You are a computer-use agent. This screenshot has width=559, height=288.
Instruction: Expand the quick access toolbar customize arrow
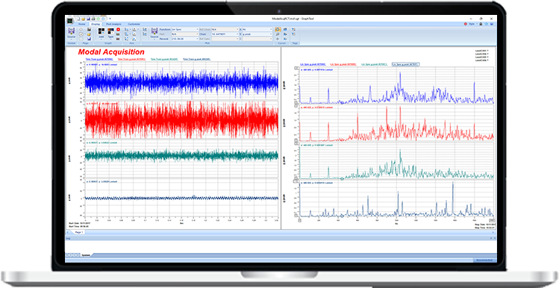click(110, 19)
